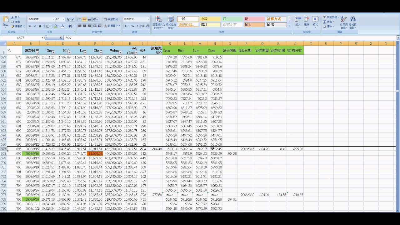Open the Name Box dropdown arrow
Viewport: 400px width, 225px height.
tap(42, 38)
